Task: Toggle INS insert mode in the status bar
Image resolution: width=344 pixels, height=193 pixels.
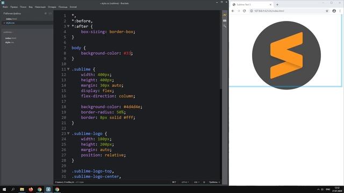Action: (174, 182)
